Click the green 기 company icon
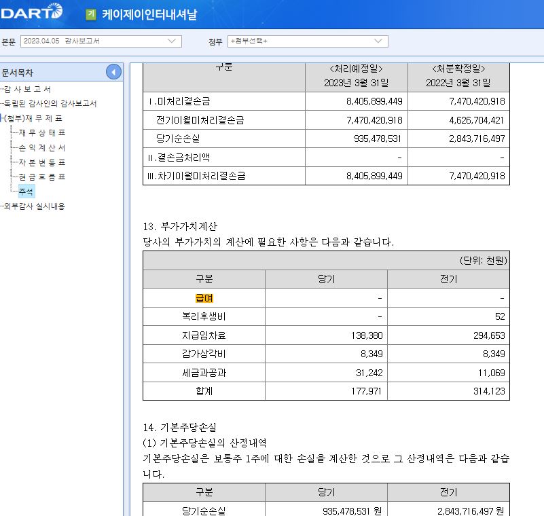The width and height of the screenshot is (544, 516). pos(91,14)
